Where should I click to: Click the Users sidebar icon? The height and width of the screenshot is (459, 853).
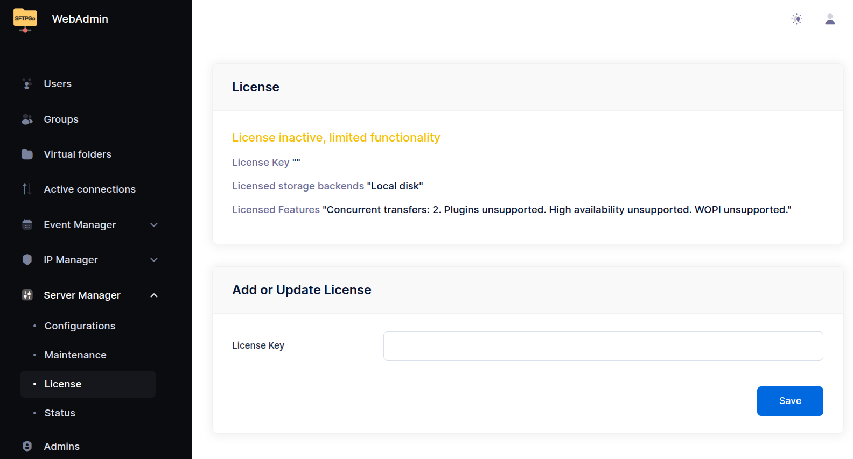point(27,84)
